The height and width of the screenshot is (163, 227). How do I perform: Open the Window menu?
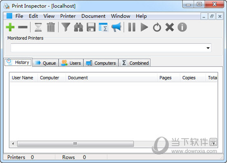(x=121, y=16)
